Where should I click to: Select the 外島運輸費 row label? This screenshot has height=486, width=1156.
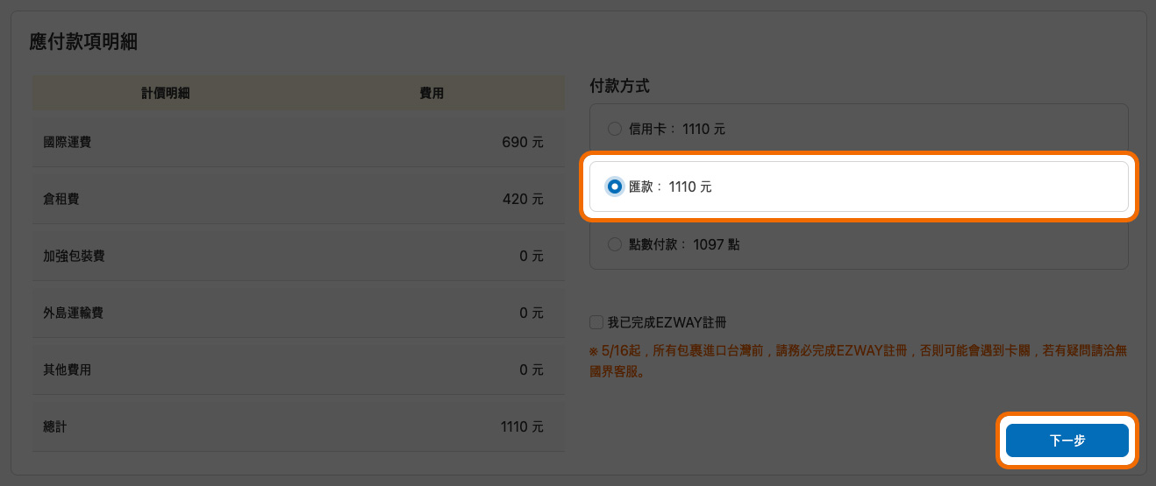73,313
